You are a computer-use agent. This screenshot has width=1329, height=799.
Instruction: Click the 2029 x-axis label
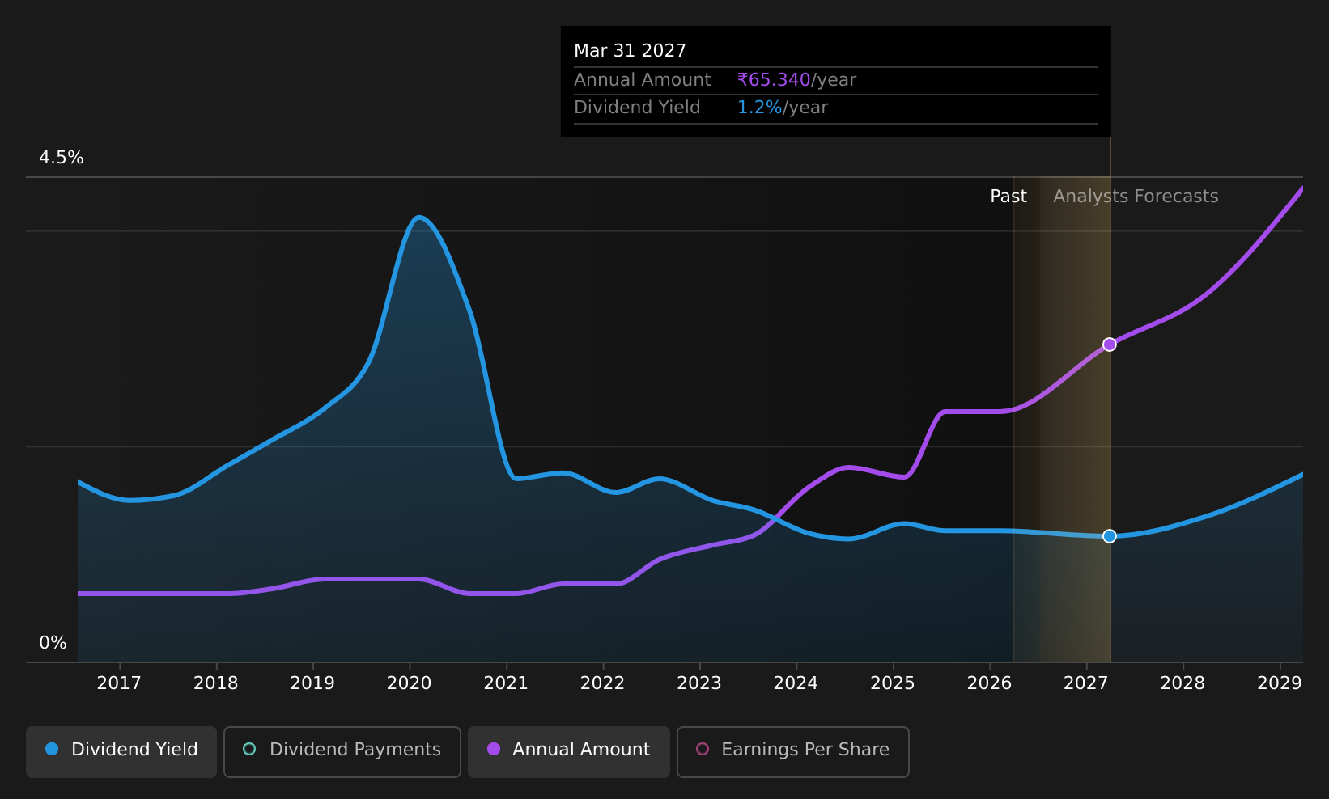coord(1280,683)
